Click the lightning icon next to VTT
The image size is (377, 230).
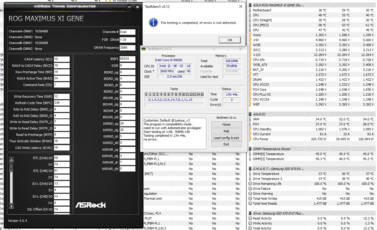250,75
